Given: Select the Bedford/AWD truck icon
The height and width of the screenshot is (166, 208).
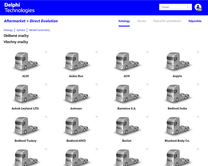Looking at the screenshot, I should pyautogui.click(x=76, y=126).
